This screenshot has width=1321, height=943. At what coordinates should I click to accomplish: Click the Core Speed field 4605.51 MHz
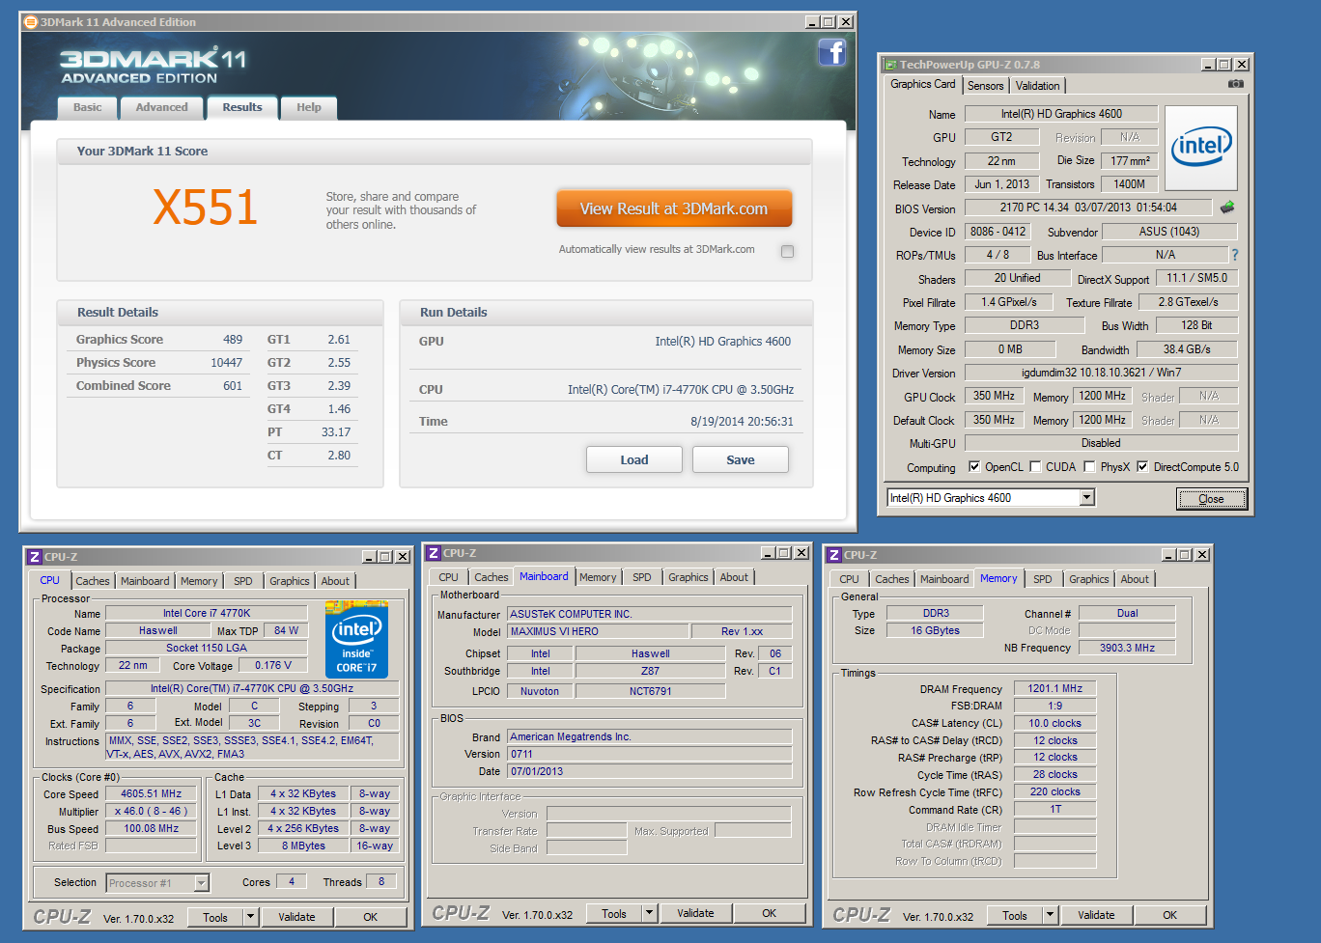(152, 793)
